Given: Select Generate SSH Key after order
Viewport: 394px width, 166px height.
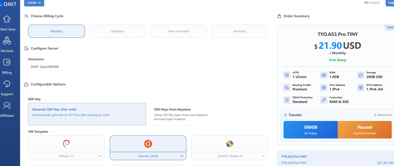Looking at the screenshot, I should [x=87, y=114].
